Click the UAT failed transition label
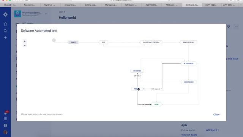 [x=137, y=76]
